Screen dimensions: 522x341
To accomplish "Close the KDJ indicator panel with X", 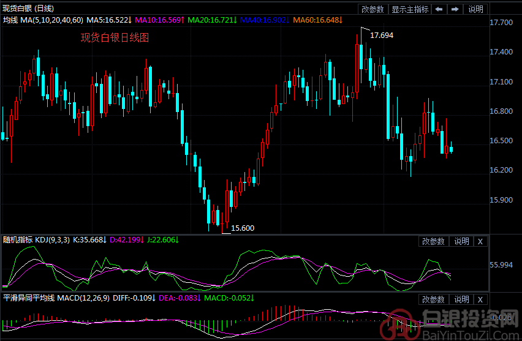I will coord(480,241).
